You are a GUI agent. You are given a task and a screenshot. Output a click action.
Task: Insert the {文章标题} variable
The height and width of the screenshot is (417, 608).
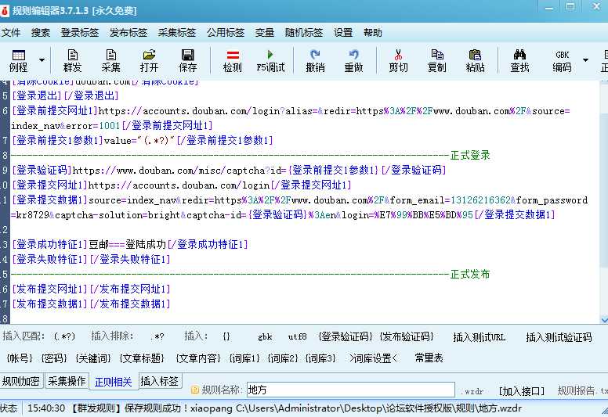(x=142, y=358)
